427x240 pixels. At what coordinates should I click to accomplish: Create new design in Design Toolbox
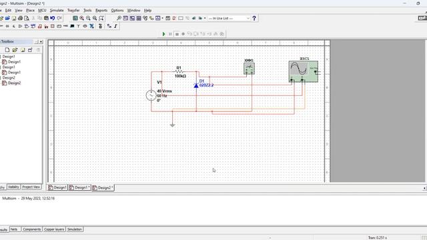click(7, 50)
